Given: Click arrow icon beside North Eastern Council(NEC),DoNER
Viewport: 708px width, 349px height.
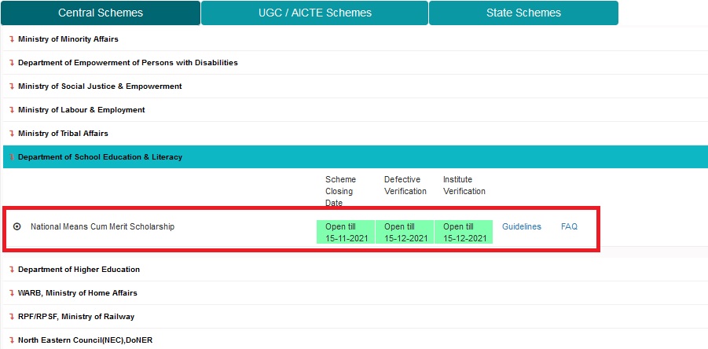Looking at the screenshot, I should coord(13,340).
